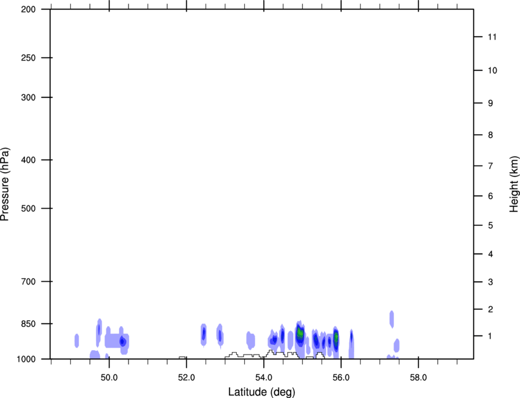Click the 6 km height label
The image size is (520, 398).
pyautogui.click(x=491, y=196)
